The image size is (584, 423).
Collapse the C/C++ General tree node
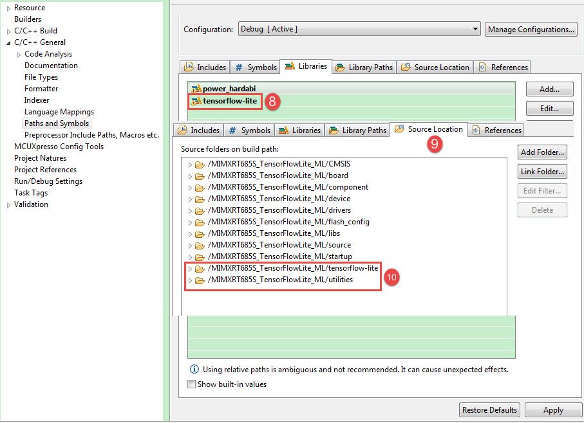(8, 42)
